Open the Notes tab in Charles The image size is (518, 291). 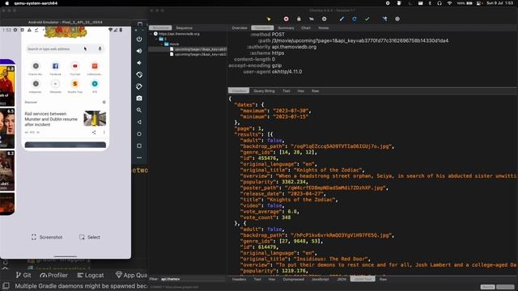pyautogui.click(x=324, y=27)
